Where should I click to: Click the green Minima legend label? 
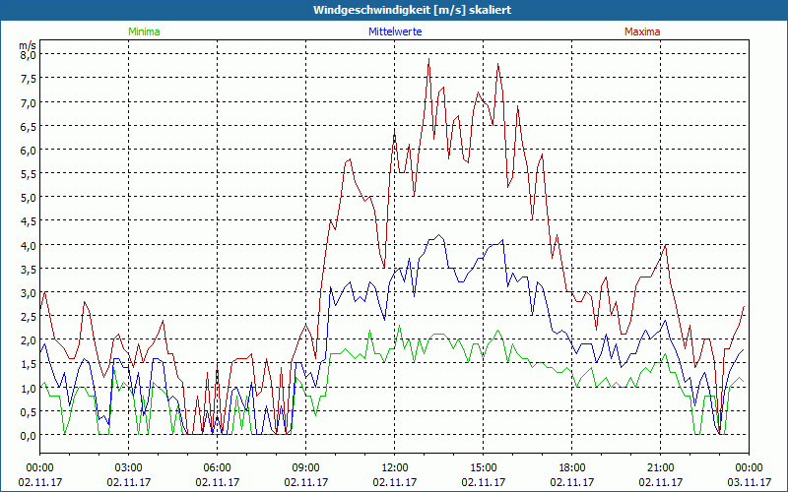pyautogui.click(x=144, y=31)
